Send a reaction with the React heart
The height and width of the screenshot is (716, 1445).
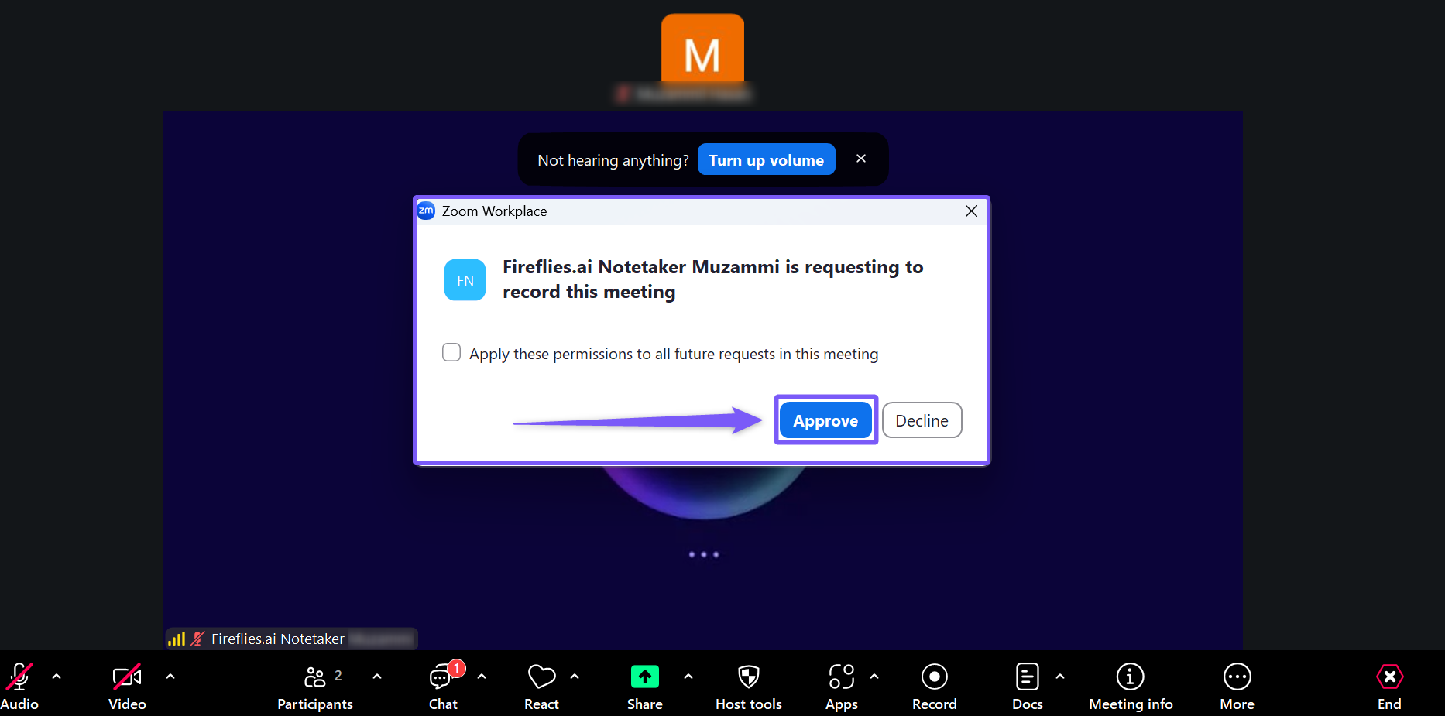[541, 686]
